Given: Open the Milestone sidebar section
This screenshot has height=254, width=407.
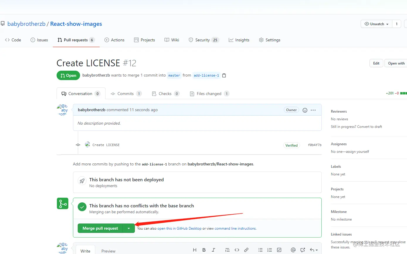Looking at the screenshot, I should (x=339, y=212).
